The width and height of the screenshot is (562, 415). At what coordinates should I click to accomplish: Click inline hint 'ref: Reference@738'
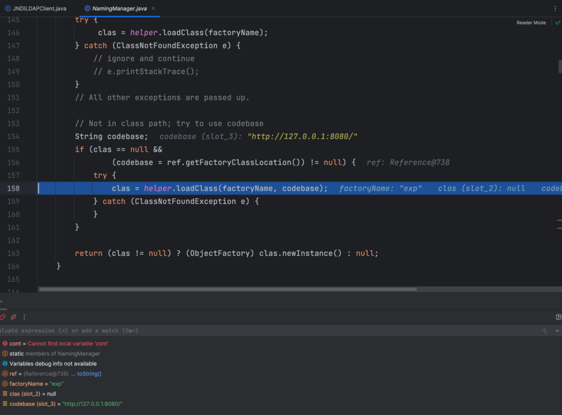[x=408, y=163]
